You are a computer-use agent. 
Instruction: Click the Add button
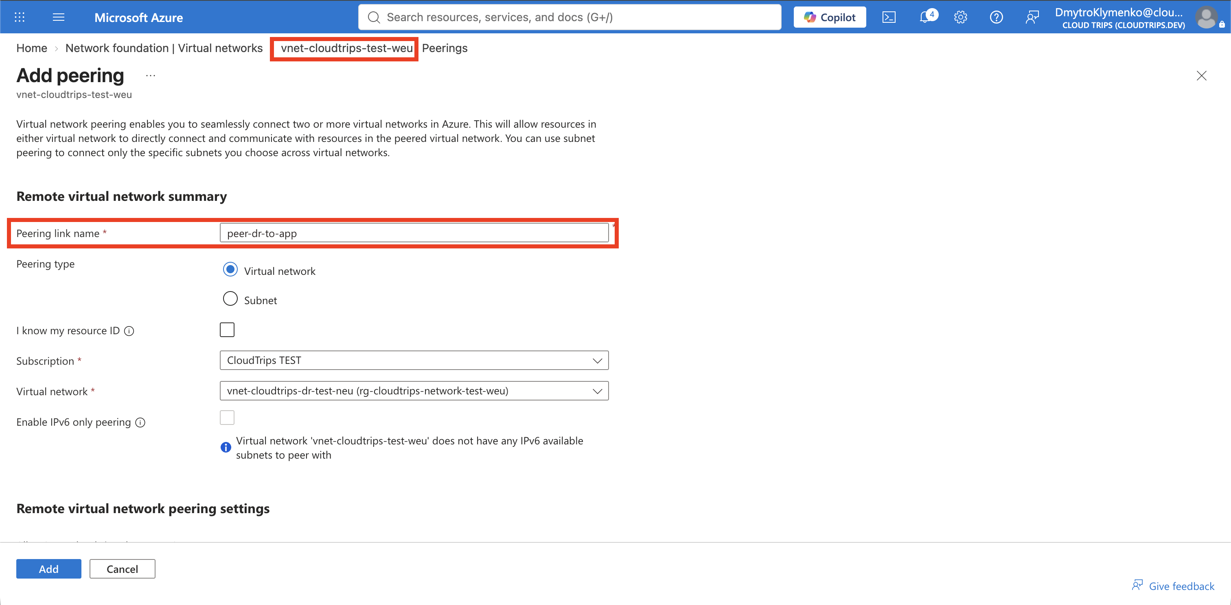(x=49, y=569)
